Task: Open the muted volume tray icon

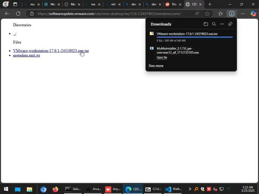Action: pyautogui.click(x=215, y=189)
